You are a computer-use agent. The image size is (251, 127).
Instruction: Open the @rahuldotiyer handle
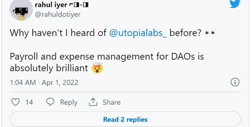pos(58,15)
